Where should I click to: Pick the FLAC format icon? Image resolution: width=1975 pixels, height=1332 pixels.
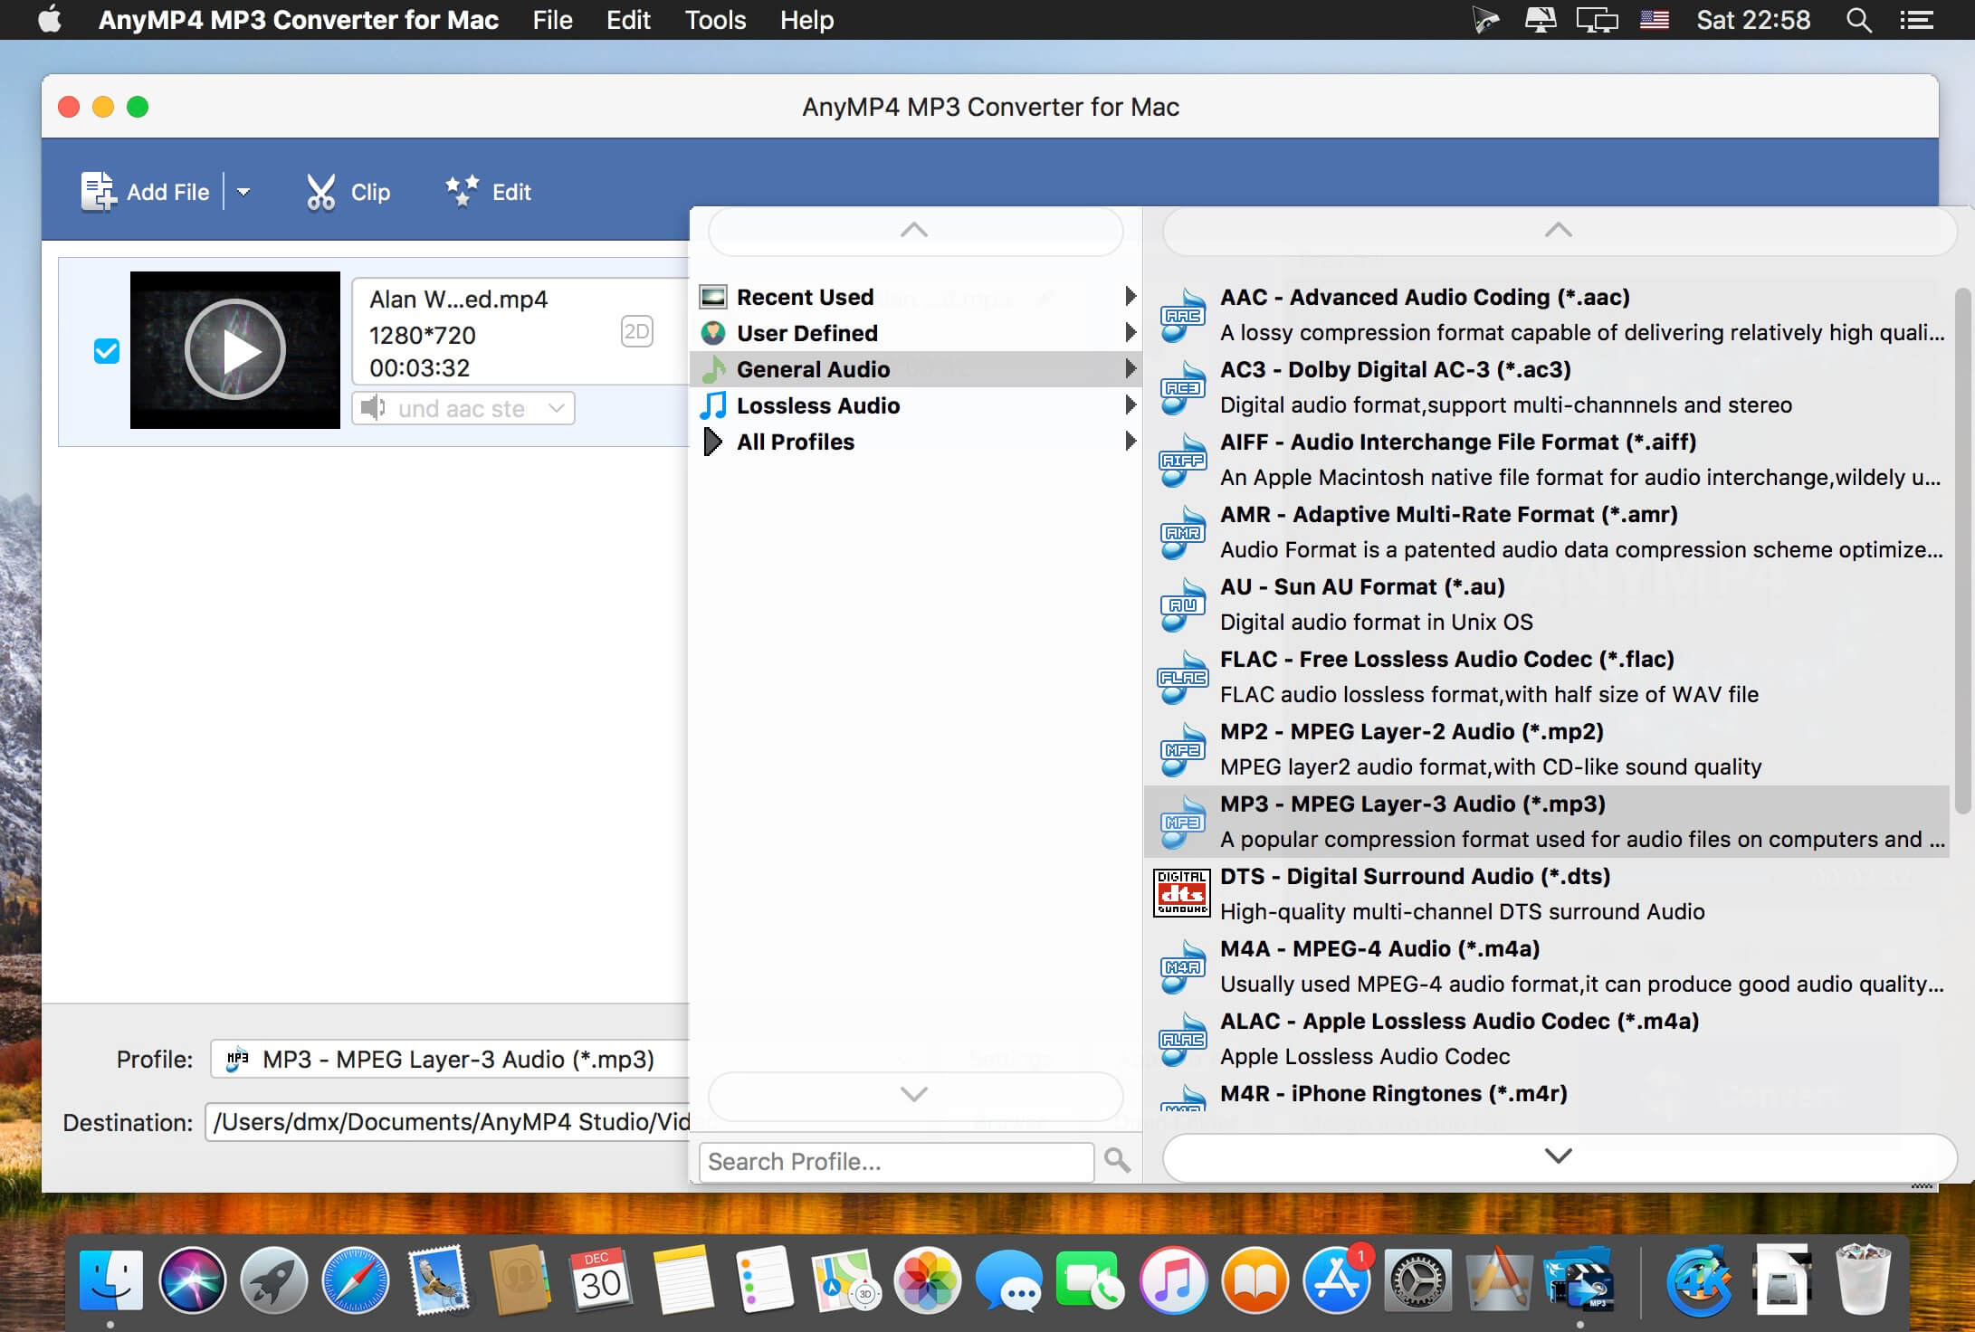click(x=1182, y=676)
